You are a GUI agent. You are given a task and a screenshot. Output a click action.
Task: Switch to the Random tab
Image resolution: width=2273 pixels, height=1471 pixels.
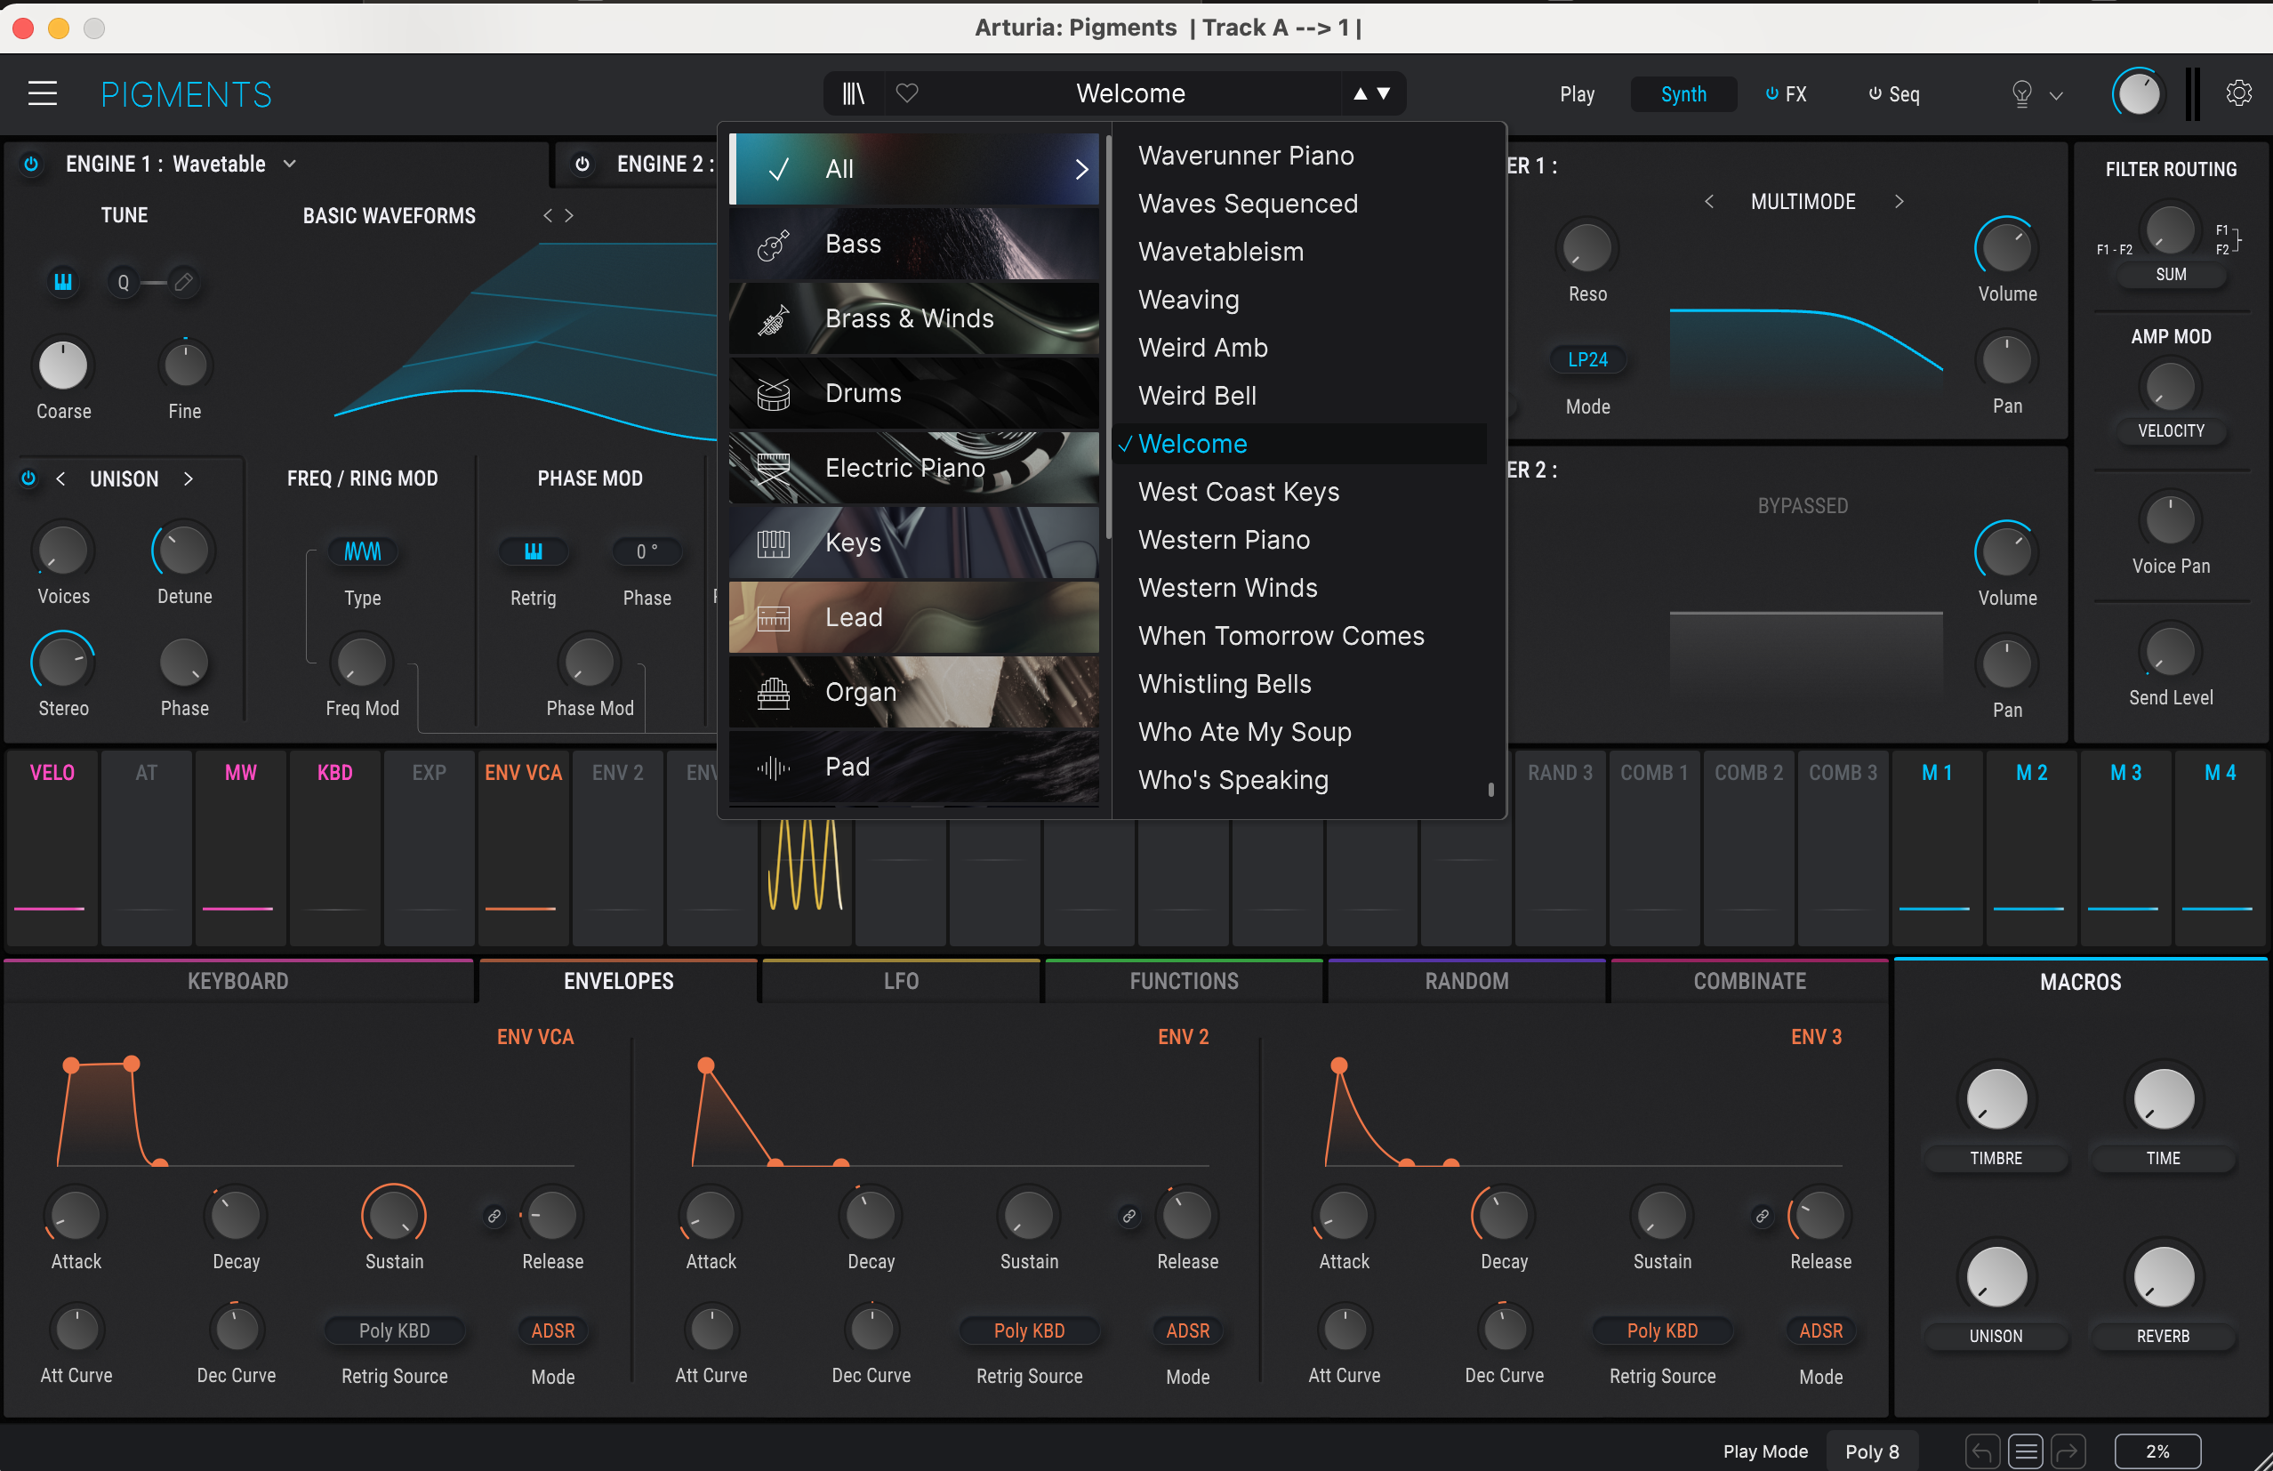click(1466, 981)
